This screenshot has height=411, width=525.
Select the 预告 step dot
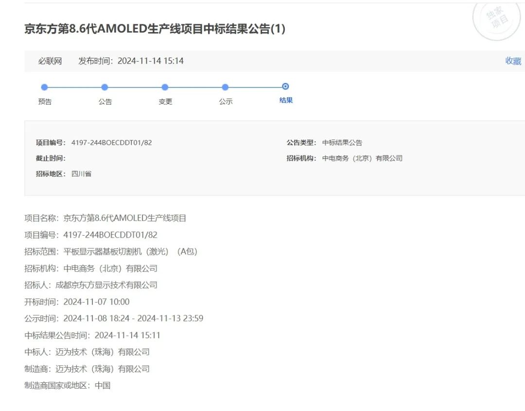click(x=44, y=87)
